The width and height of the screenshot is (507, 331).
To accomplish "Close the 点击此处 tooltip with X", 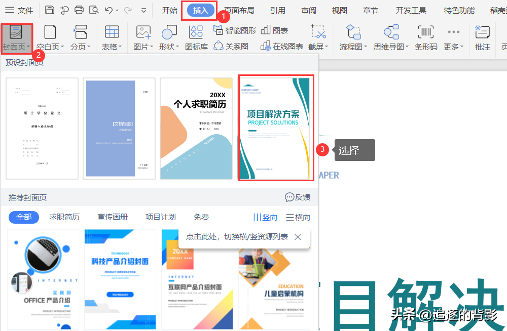I will (298, 237).
